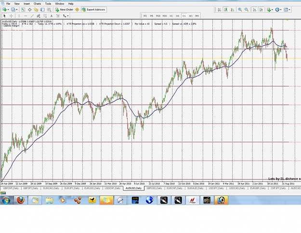Viewport: 301px width, 233px height.
Task: Open the Strategy Tester magnifier icon
Action: coord(49,10)
